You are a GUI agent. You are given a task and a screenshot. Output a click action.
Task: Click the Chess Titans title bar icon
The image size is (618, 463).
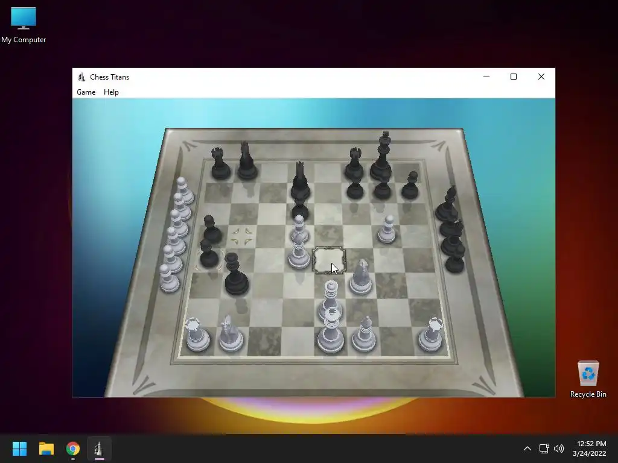click(81, 77)
